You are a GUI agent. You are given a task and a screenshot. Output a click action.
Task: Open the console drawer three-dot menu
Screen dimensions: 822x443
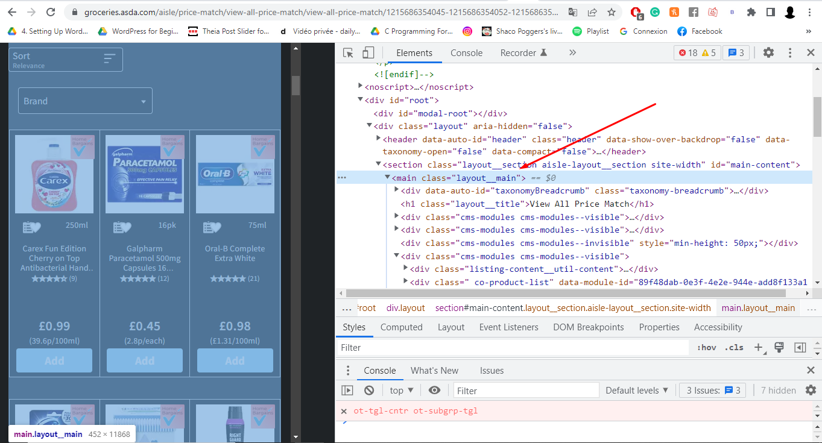click(347, 371)
